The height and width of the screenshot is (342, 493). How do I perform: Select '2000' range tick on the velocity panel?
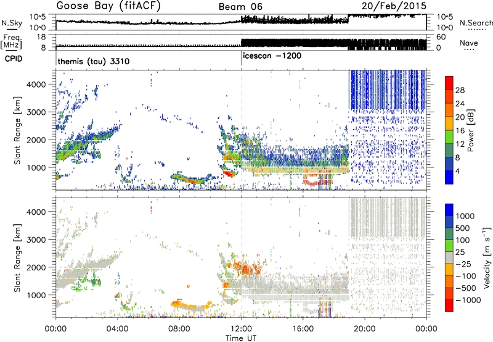coord(36,267)
